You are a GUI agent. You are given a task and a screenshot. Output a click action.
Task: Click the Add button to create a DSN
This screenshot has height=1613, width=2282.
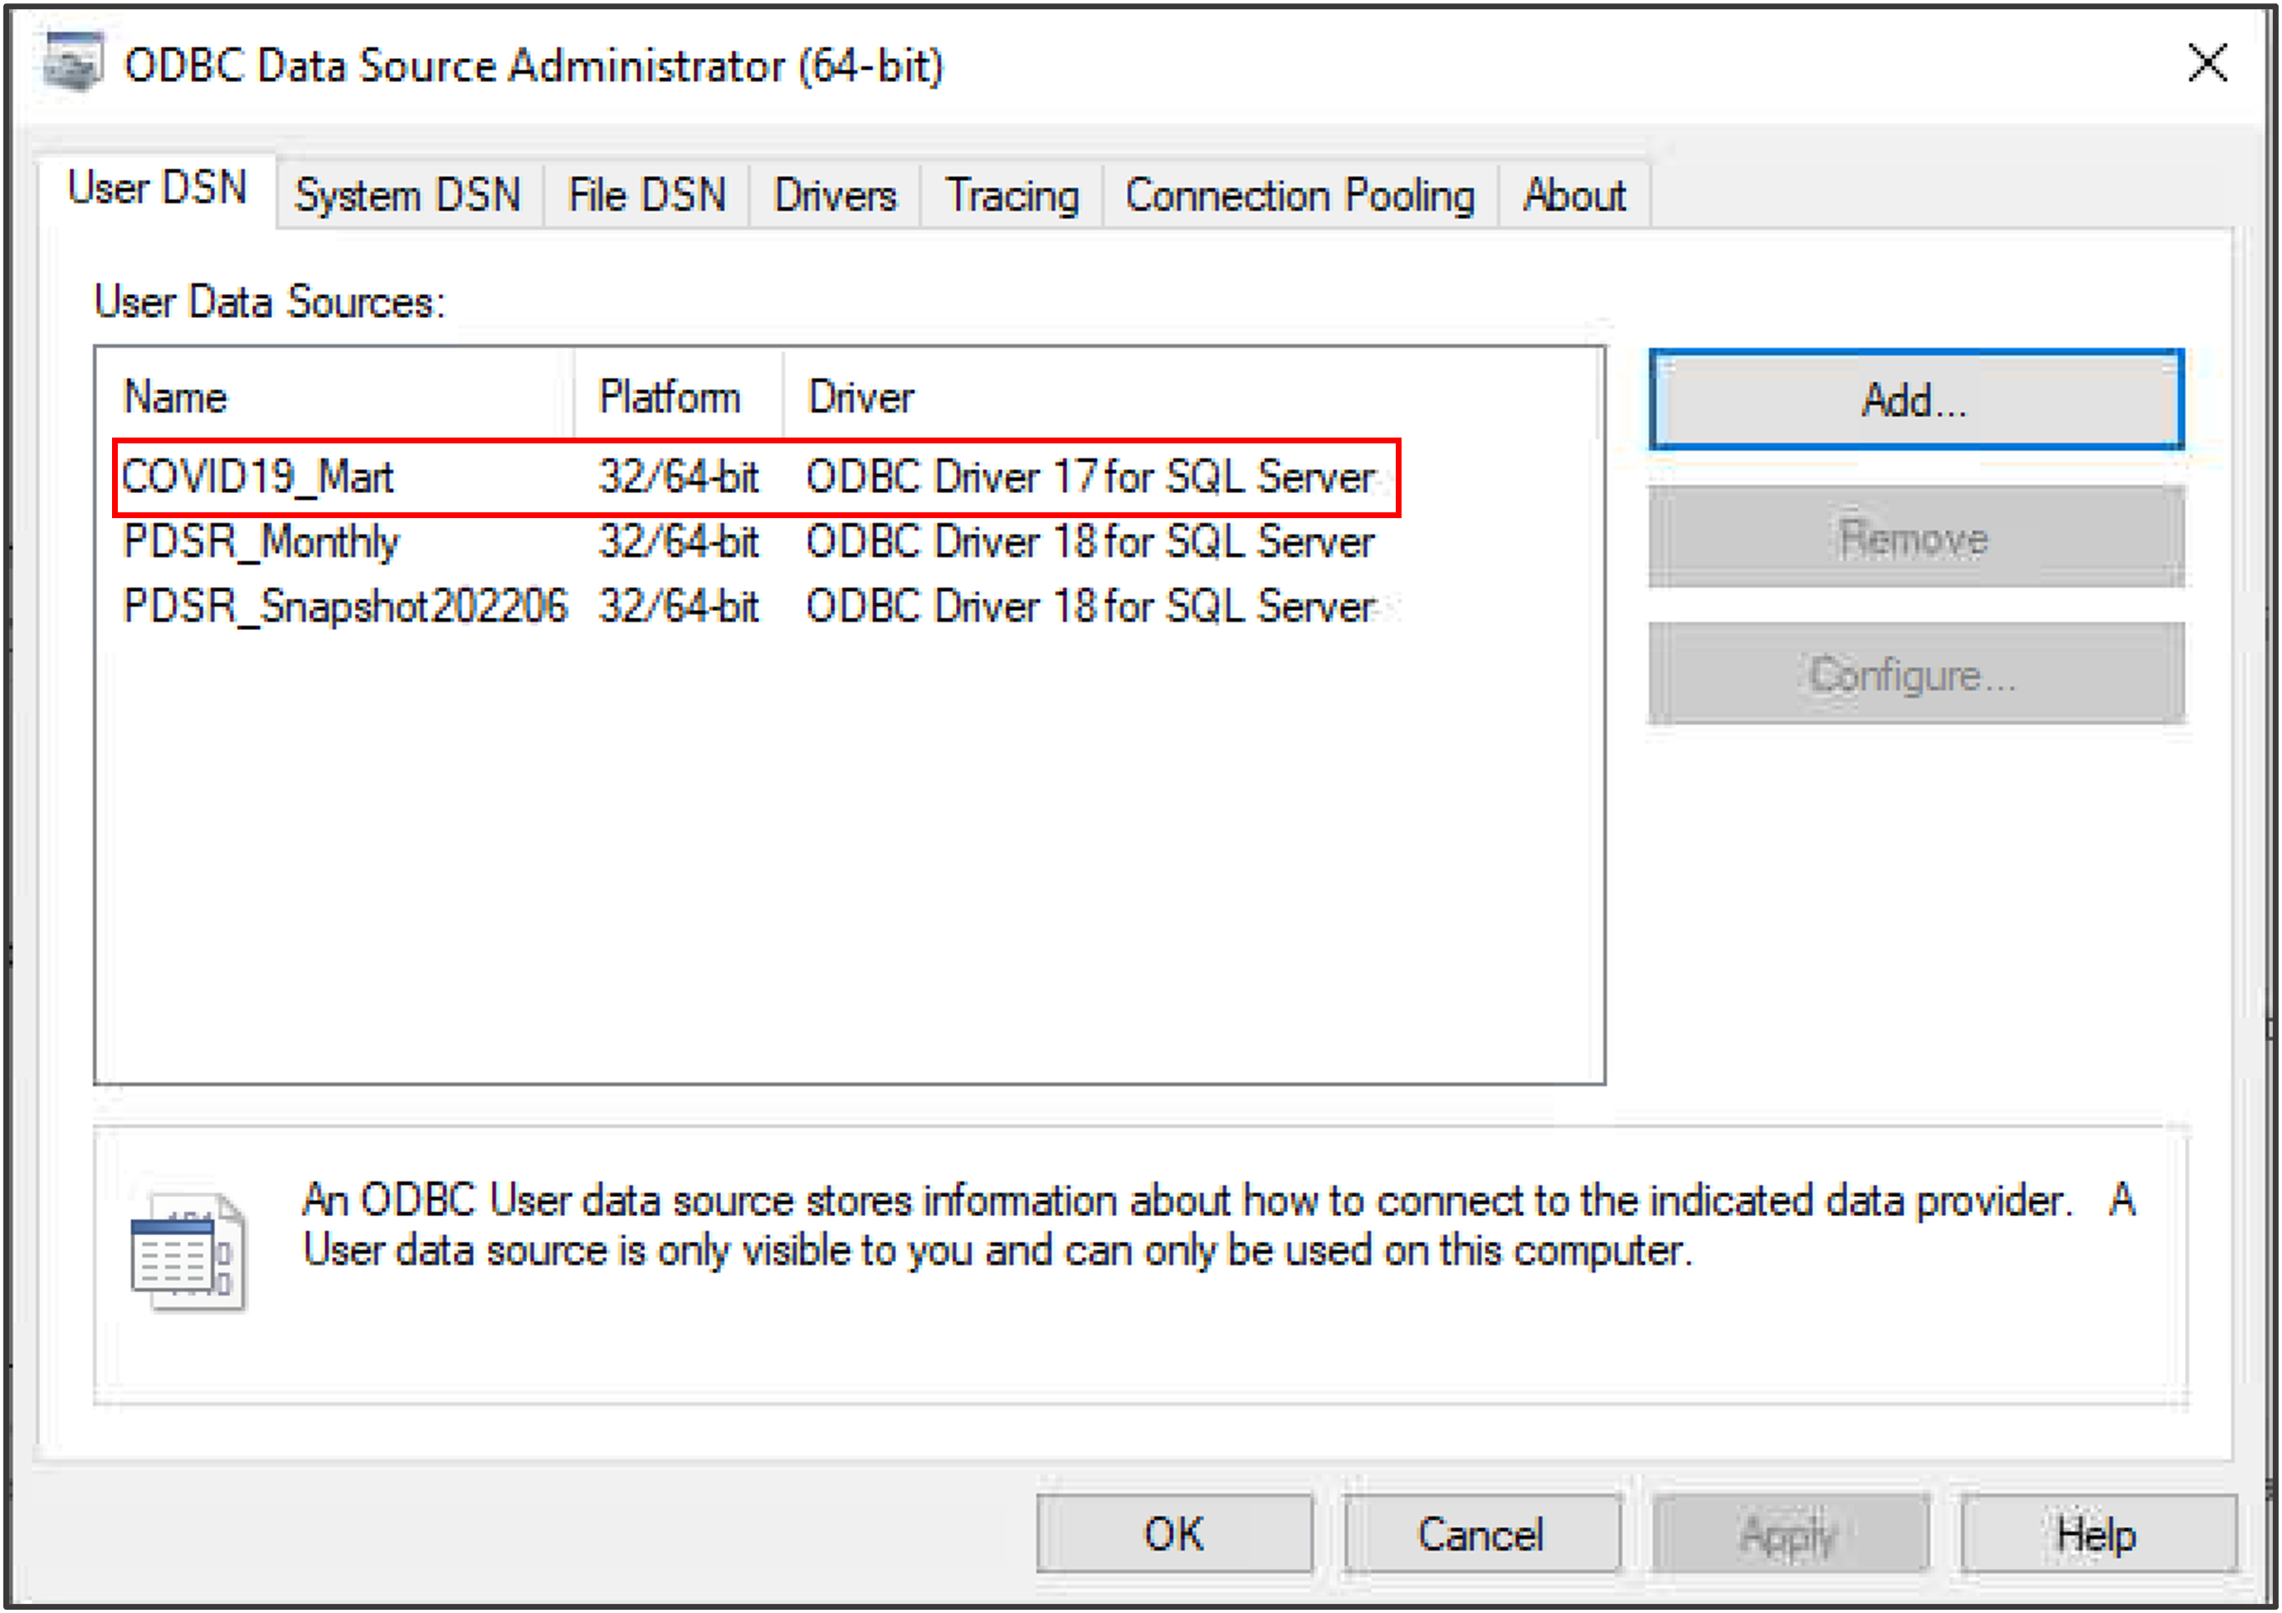tap(1914, 400)
